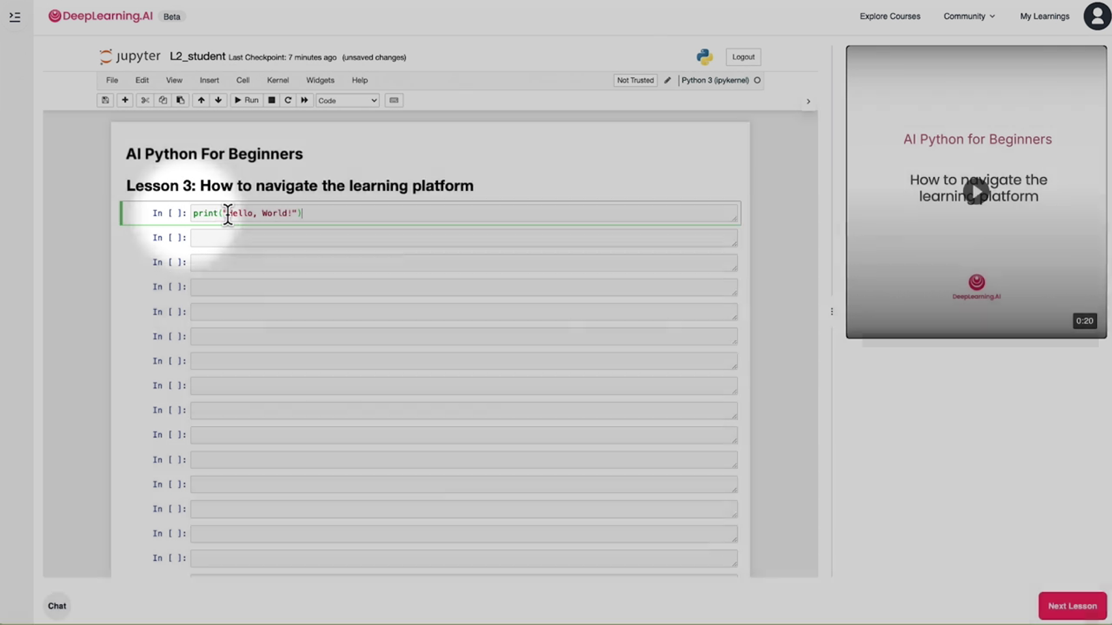The width and height of the screenshot is (1112, 625).
Task: Toggle the left sidebar menu icon
Action: pyautogui.click(x=15, y=17)
